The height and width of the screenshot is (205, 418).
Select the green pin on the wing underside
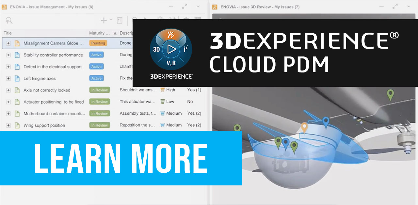(390, 95)
